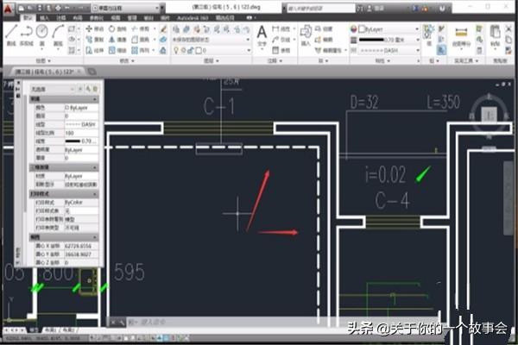518x345 pixels.
Task: Click the ViewCube navigation widget
Action: [489, 114]
